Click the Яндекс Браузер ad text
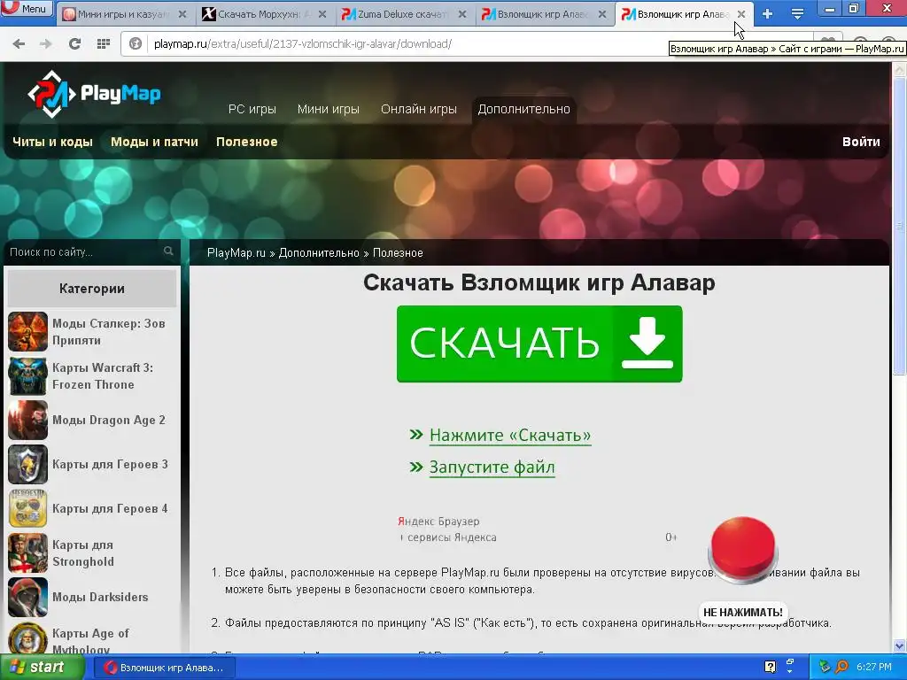Screen dimensions: 907x680 [438, 522]
